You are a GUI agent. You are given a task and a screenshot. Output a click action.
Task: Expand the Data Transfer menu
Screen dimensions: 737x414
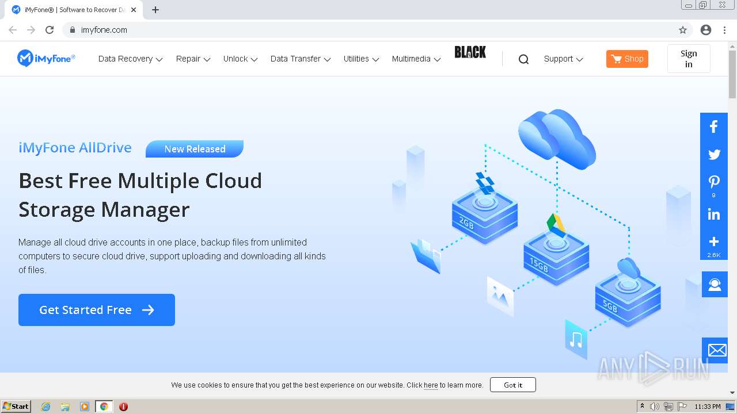301,59
